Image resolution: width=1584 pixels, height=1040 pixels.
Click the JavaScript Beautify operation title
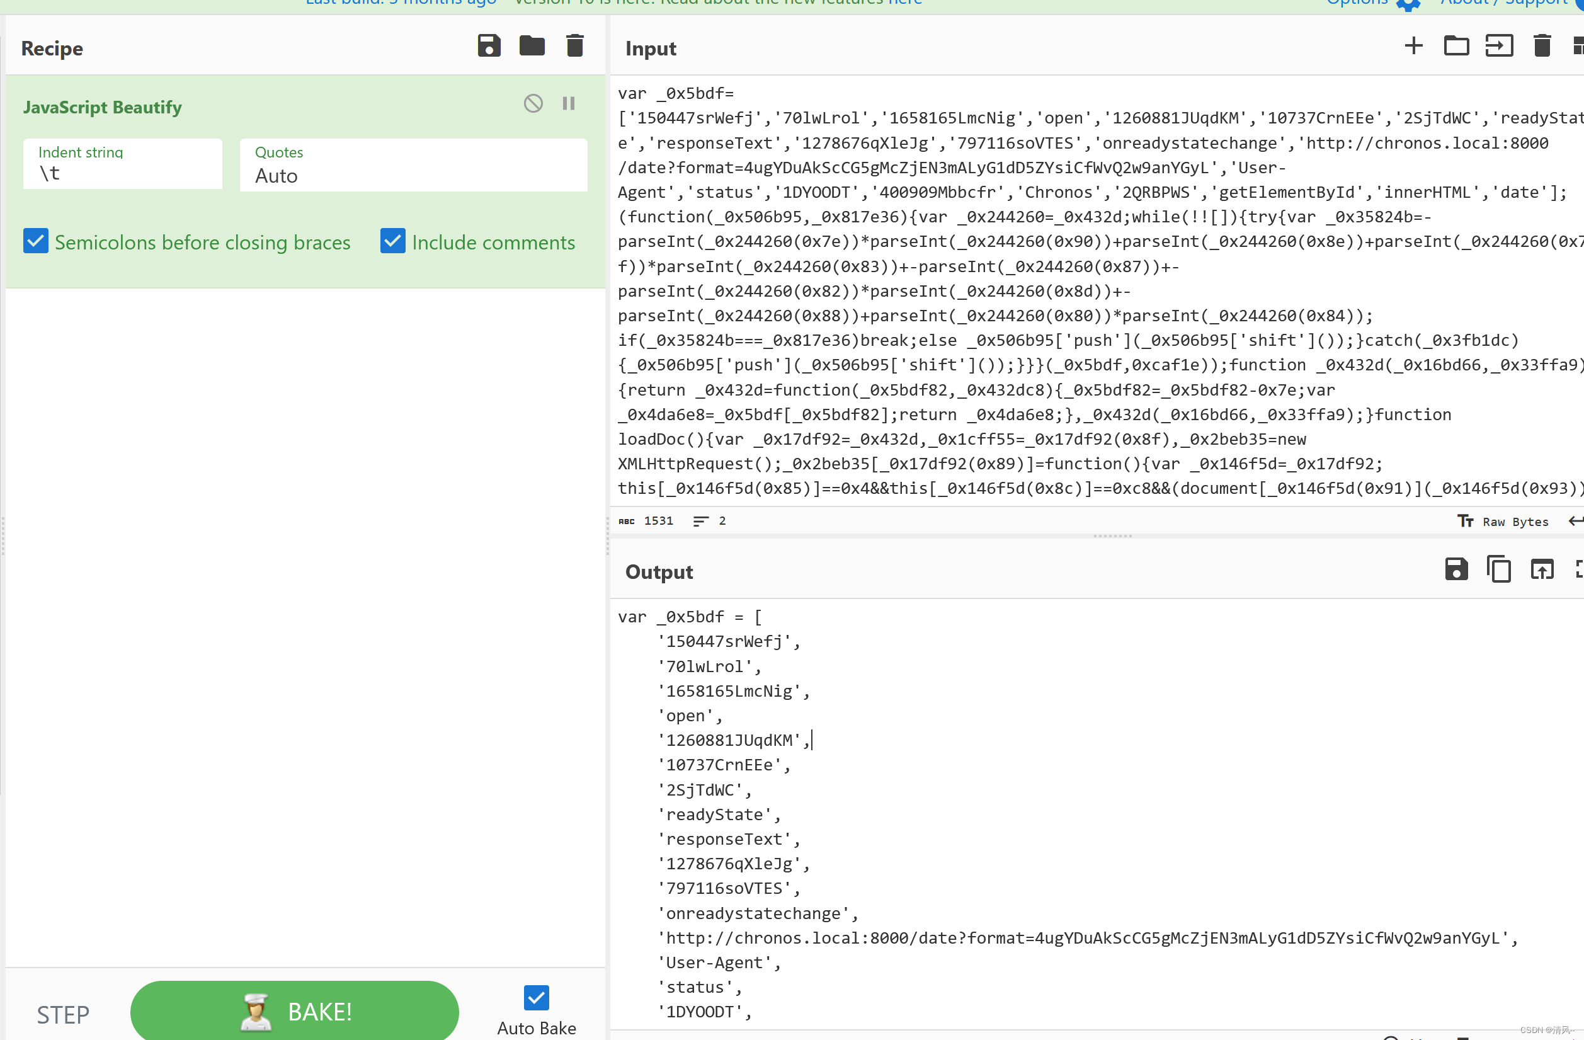coord(103,107)
